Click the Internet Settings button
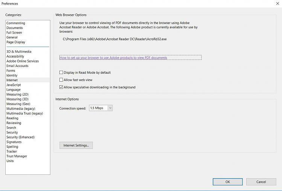This screenshot has height=191, width=282. coord(76,146)
